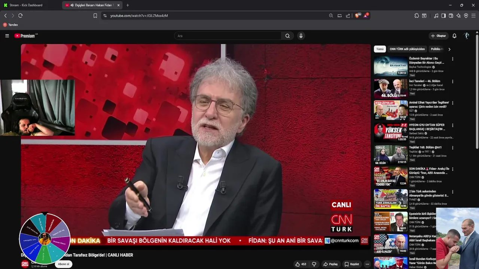Open the YouTube account avatar menu

[x=466, y=36]
